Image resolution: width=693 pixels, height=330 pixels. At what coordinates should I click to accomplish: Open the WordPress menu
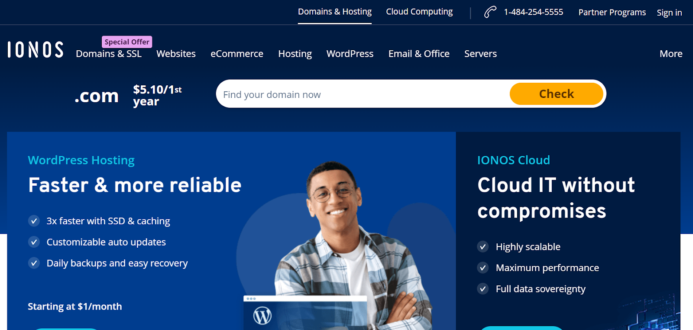[x=350, y=54]
